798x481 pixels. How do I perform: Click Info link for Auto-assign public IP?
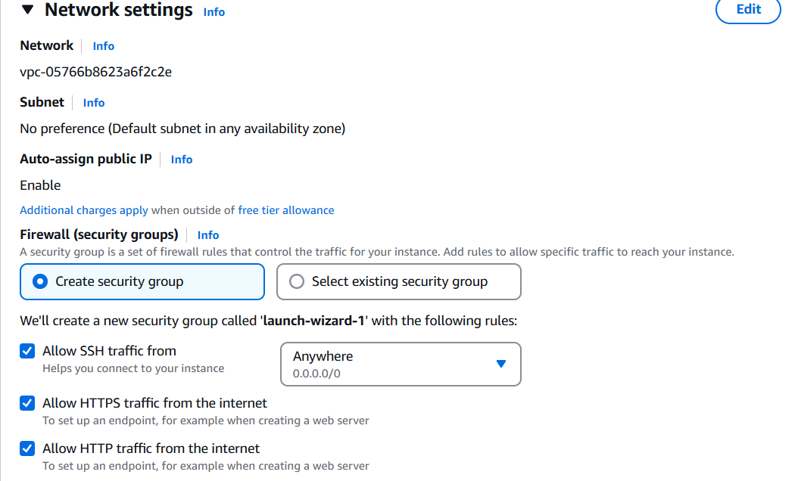pyautogui.click(x=182, y=160)
